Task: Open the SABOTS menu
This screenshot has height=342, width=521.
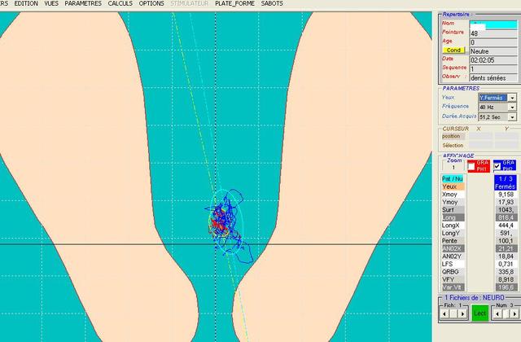Action: tap(272, 4)
